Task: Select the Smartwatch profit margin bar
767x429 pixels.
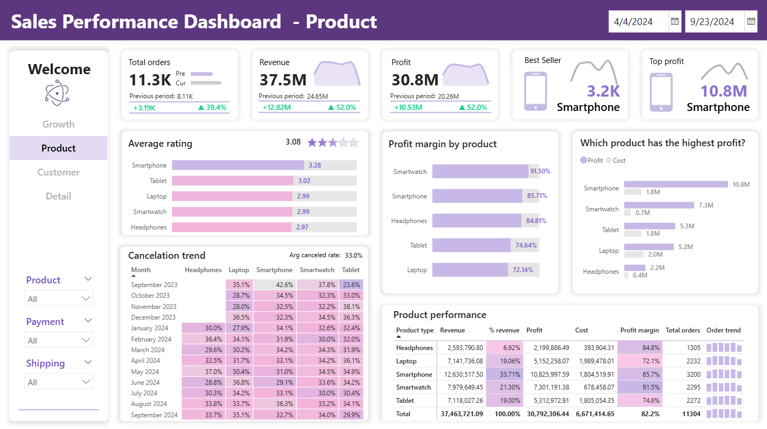Action: click(x=480, y=171)
